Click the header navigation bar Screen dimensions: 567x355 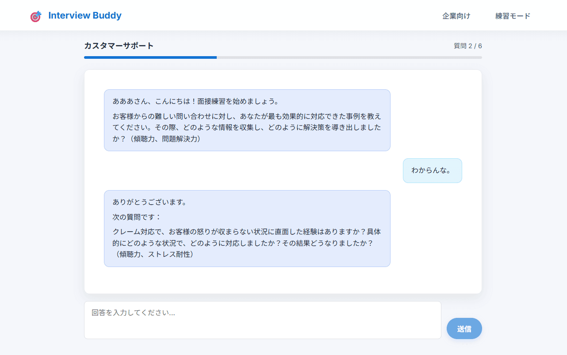(283, 15)
